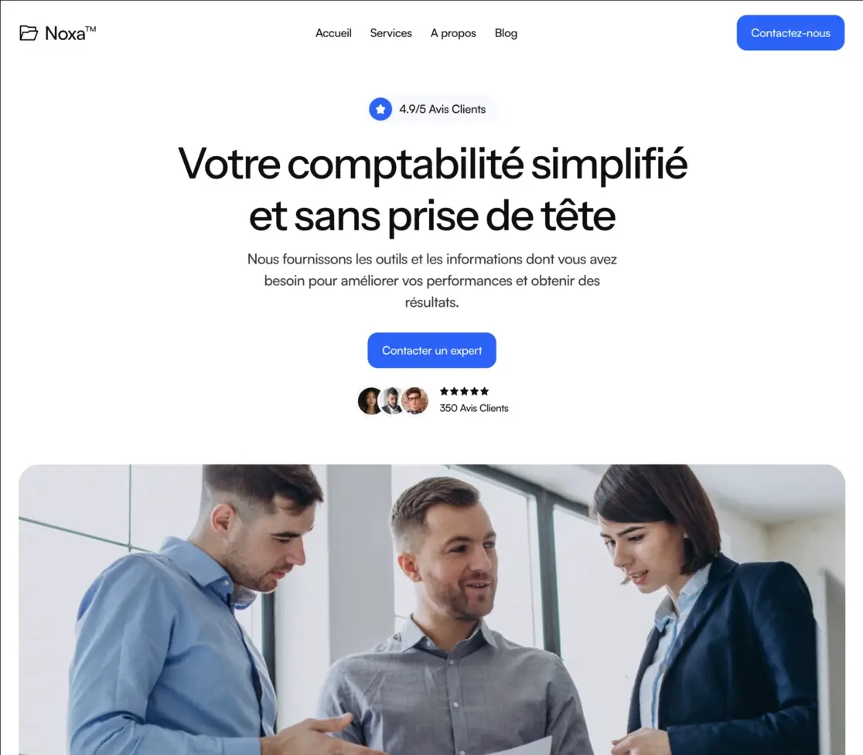The height and width of the screenshot is (755, 863).
Task: Go to the Services menu item
Action: (391, 33)
